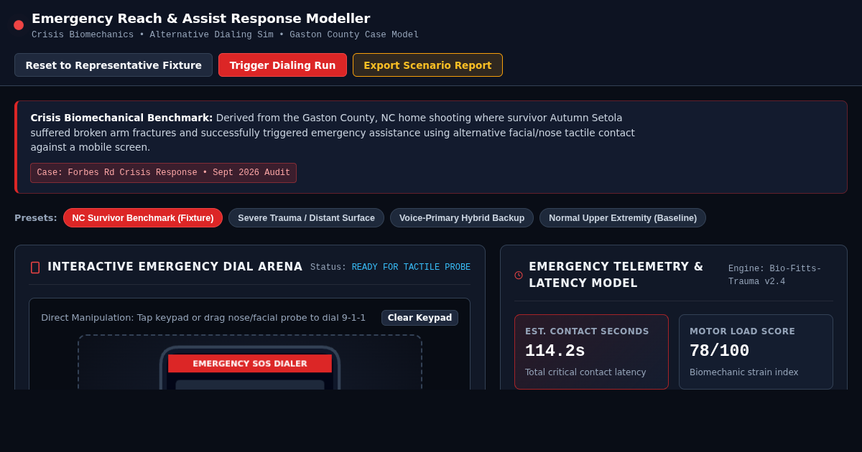Viewport: 862px width, 452px height.
Task: Click the Presets label
Action: click(36, 218)
